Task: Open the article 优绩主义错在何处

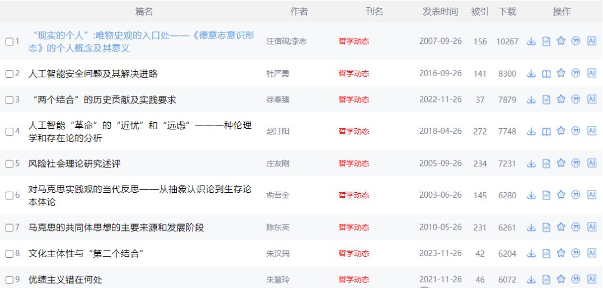Action: click(66, 280)
